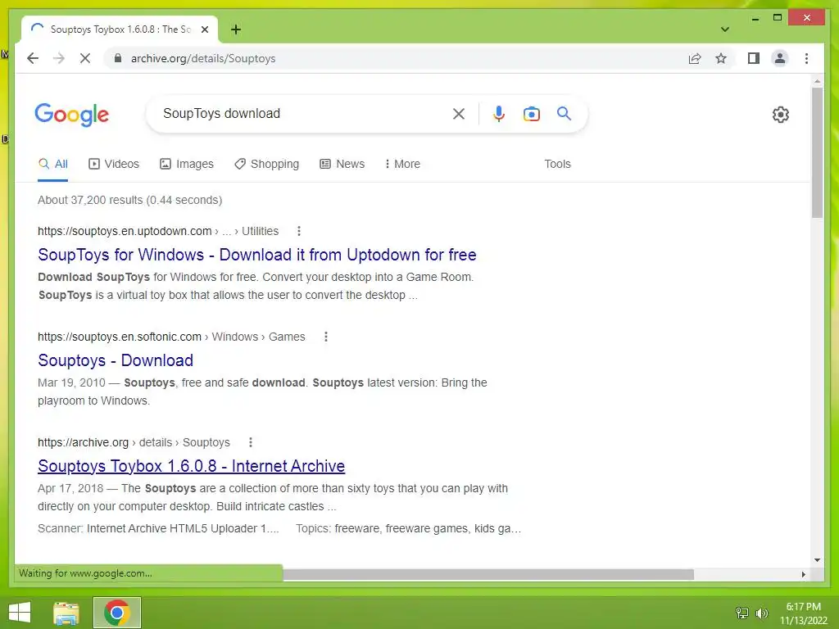Switch to the Shopping tab
Screen dimensions: 839x629
click(x=266, y=164)
